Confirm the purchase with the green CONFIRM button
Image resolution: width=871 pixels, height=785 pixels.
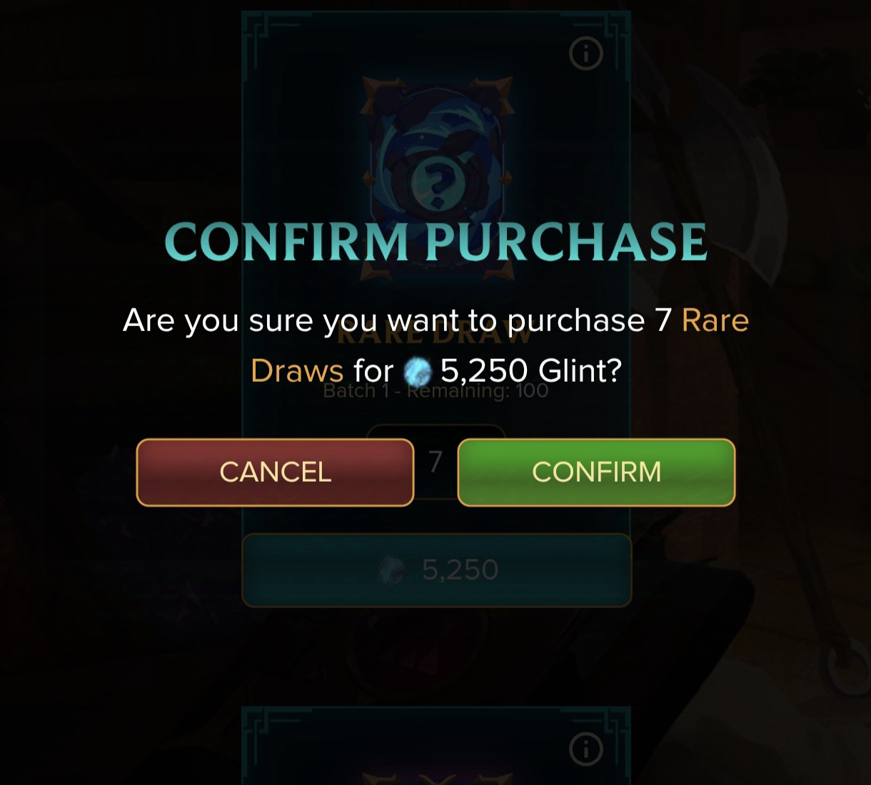596,472
